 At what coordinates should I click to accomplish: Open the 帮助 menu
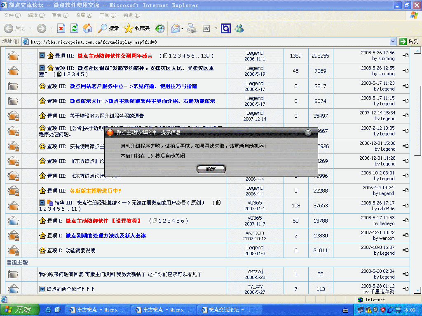131,15
